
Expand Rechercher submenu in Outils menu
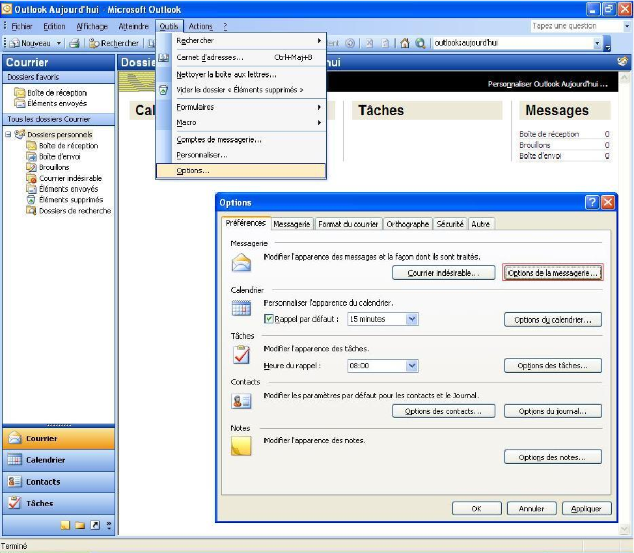click(319, 40)
